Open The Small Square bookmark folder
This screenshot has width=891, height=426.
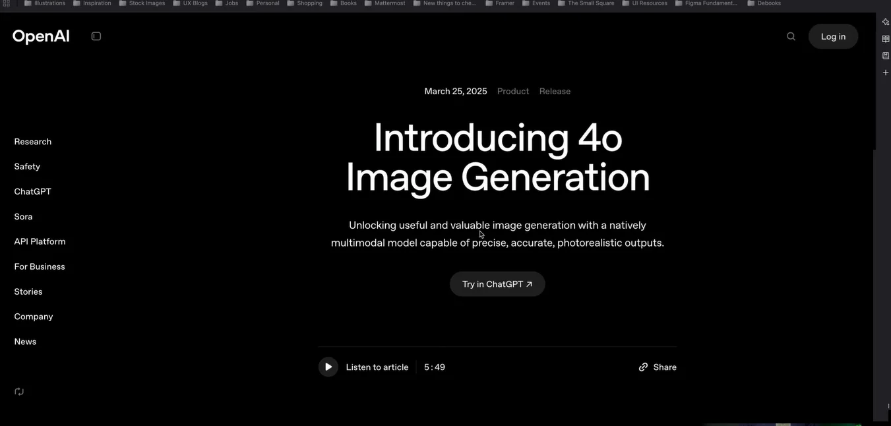coord(586,3)
